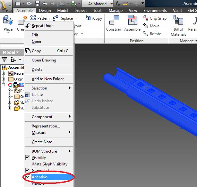Switch to the Inspect ribbon tab
The width and height of the screenshot is (197, 187).
[x=80, y=11]
